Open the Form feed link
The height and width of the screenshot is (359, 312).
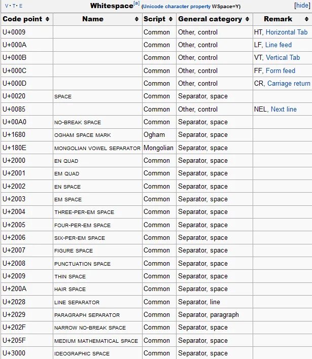coord(281,71)
